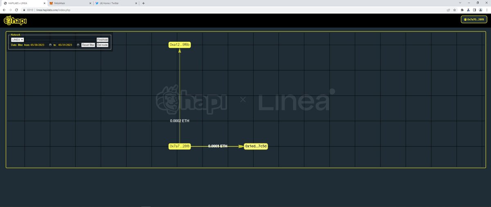Click the 0.0002 ETH edge label
Screen dimensions: 491x207
pos(180,121)
